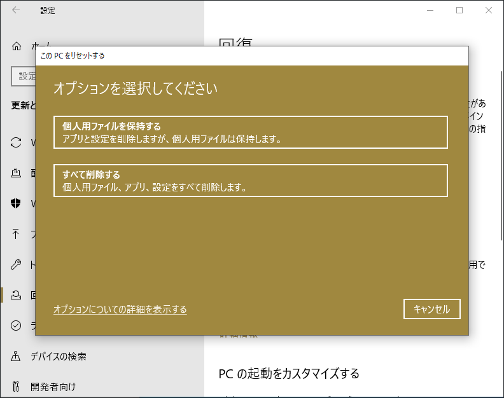Click the デバイスの検索 icon
Screen dimensions: 504x398
point(16,356)
